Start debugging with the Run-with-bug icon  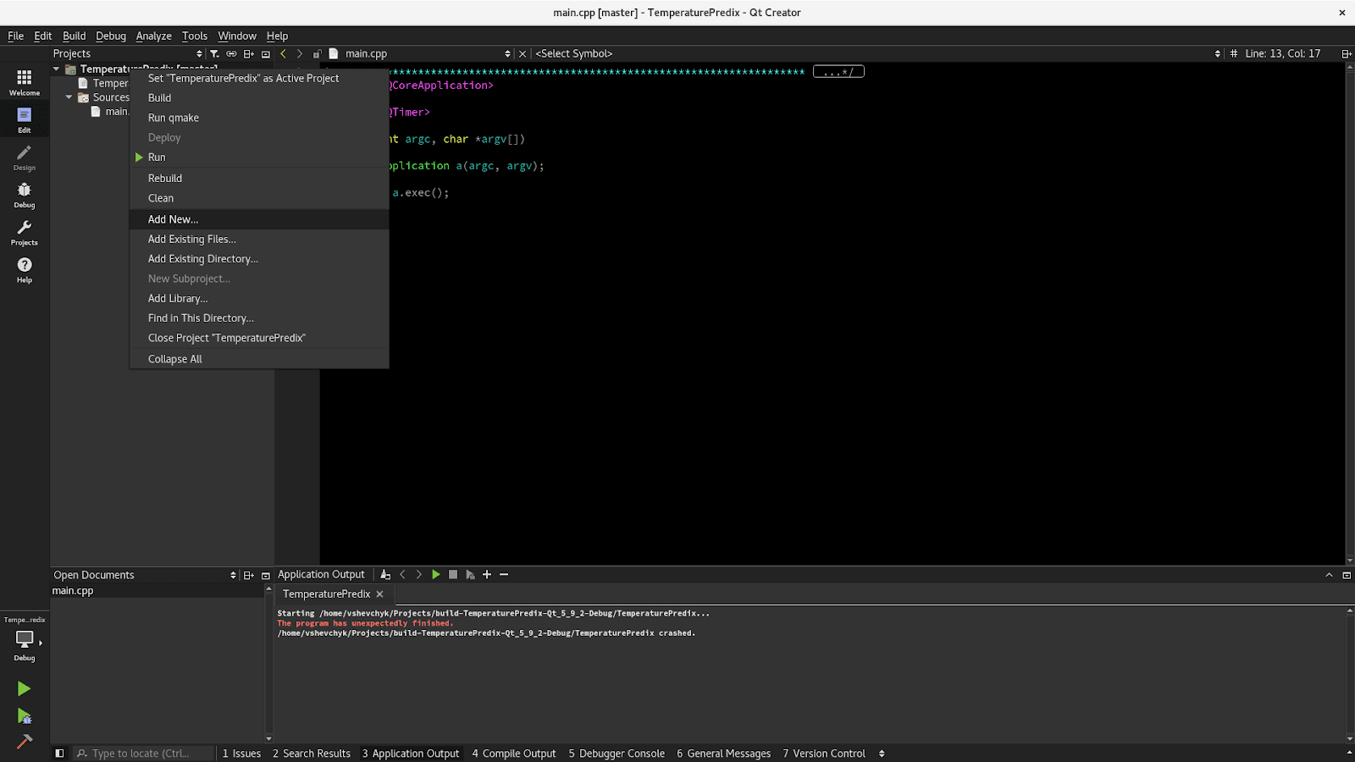24,716
